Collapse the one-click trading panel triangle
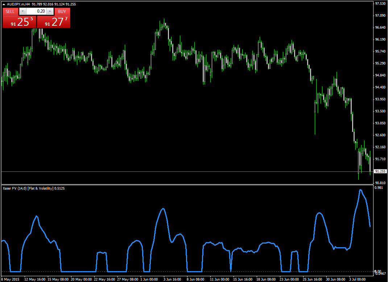The image size is (388, 282). [x=4, y=4]
